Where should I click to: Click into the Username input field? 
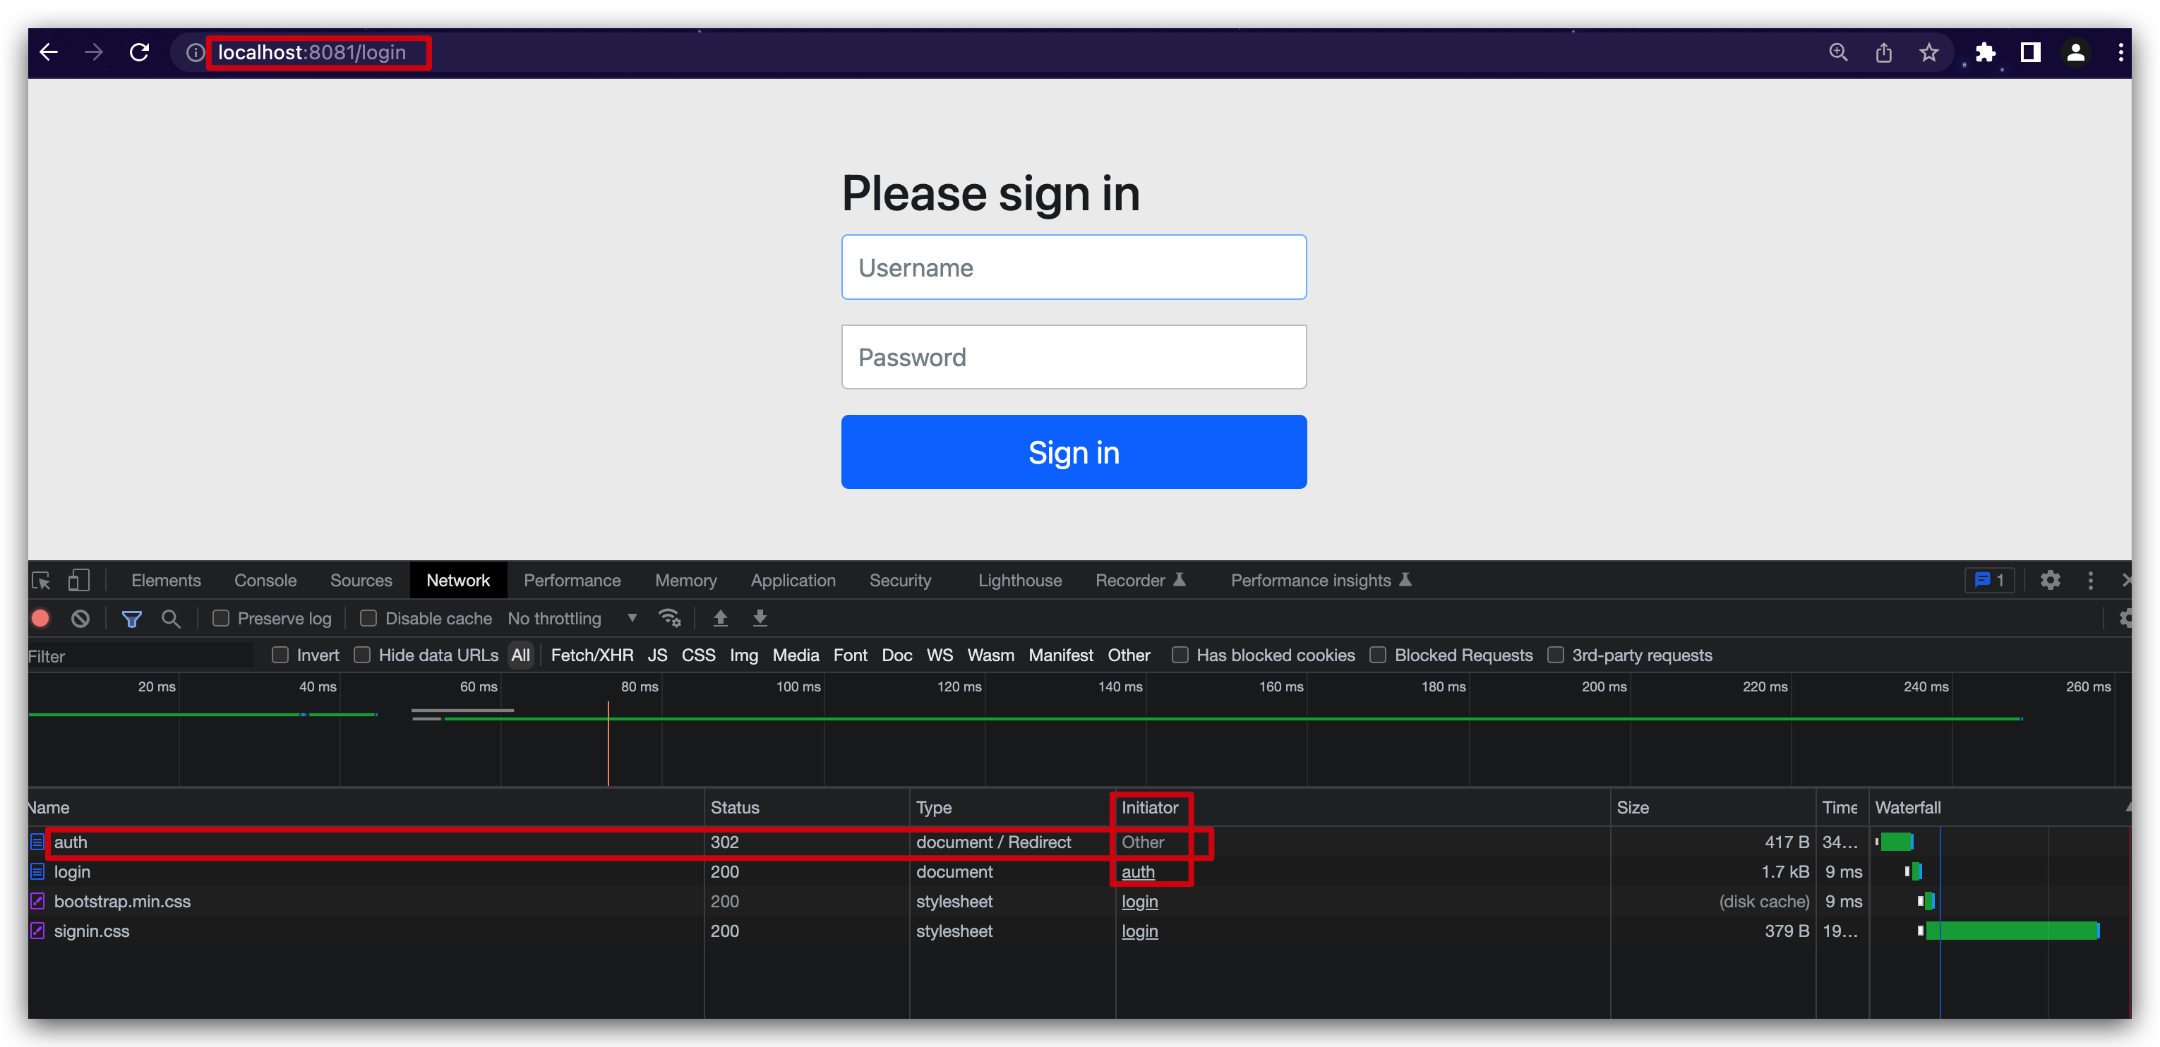(1073, 267)
